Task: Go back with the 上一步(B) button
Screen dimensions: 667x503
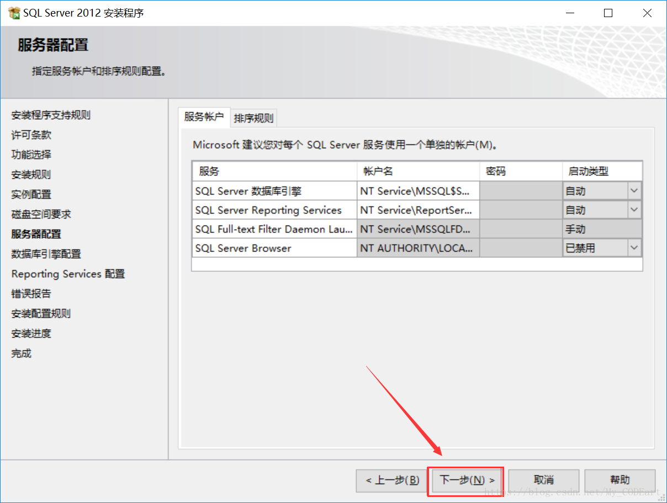Action: 391,480
